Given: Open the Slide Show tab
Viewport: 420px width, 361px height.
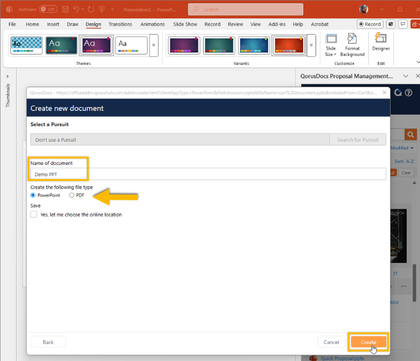Looking at the screenshot, I should click(185, 24).
